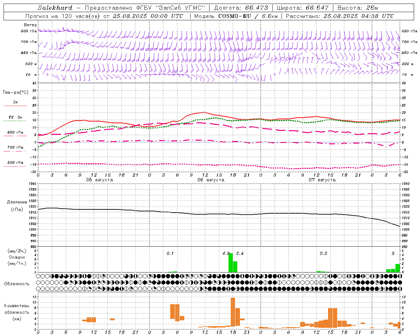The image size is (419, 335).
Task: Click the tallest orange convective cloud bar
Action: 233,311
